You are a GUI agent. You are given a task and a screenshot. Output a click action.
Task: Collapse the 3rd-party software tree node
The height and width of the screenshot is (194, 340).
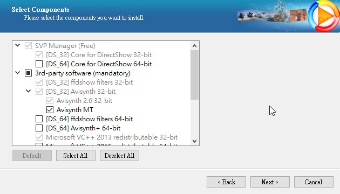pos(18,73)
